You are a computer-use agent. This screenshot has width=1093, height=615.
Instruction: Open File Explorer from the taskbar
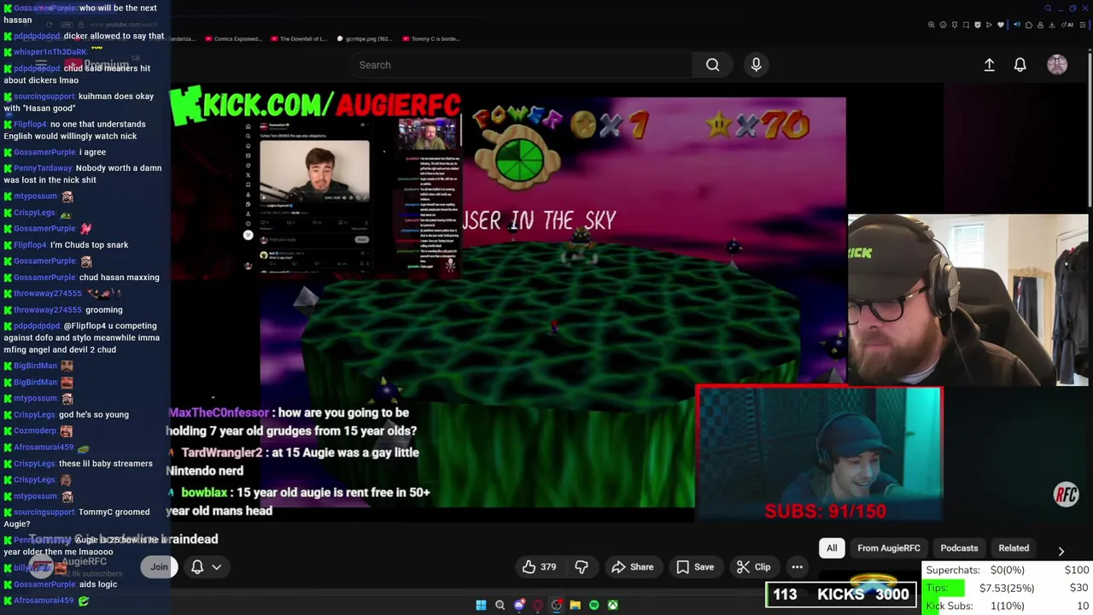tap(575, 606)
